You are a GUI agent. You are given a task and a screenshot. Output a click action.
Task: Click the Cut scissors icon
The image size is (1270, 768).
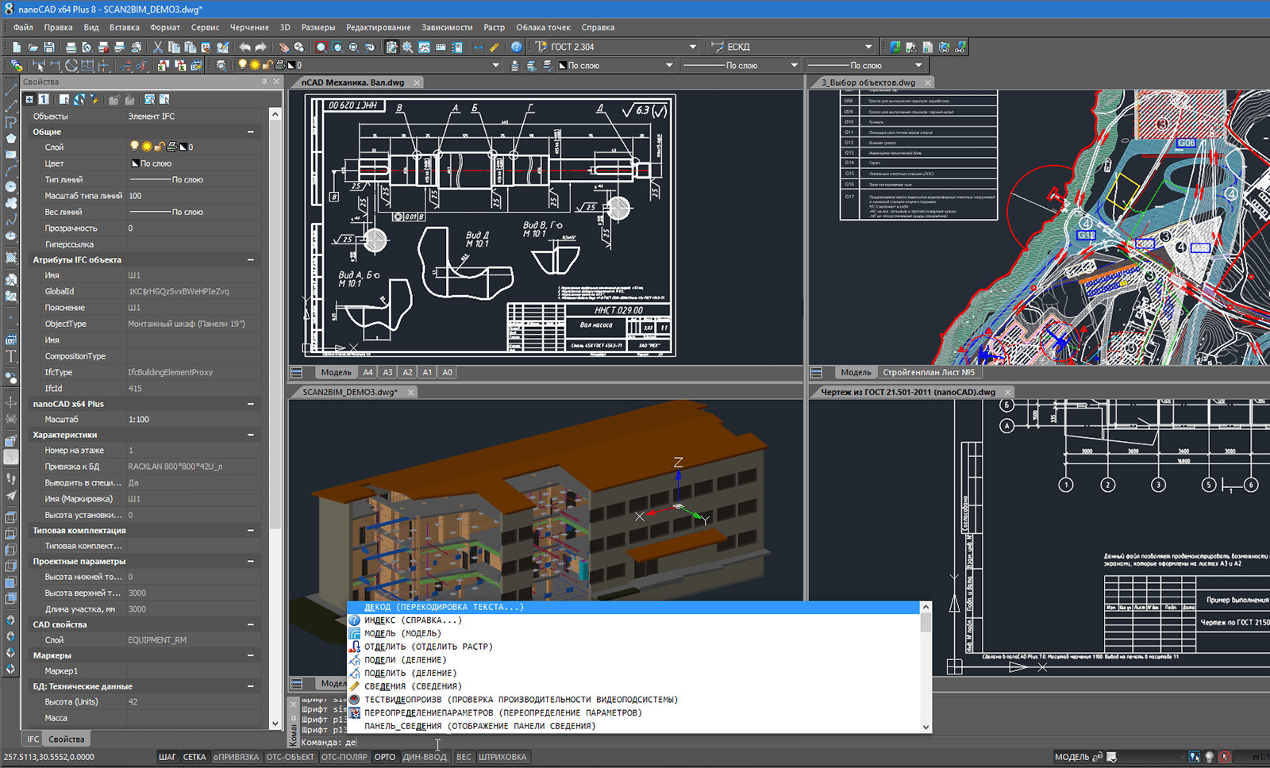click(x=157, y=48)
